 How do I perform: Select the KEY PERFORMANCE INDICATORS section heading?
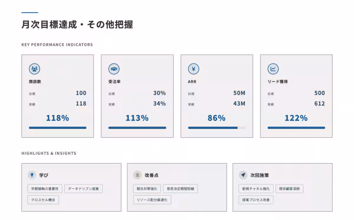pos(57,45)
